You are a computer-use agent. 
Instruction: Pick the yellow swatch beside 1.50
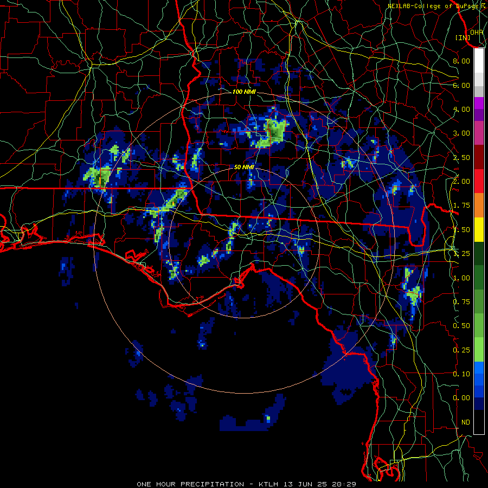[x=479, y=229]
